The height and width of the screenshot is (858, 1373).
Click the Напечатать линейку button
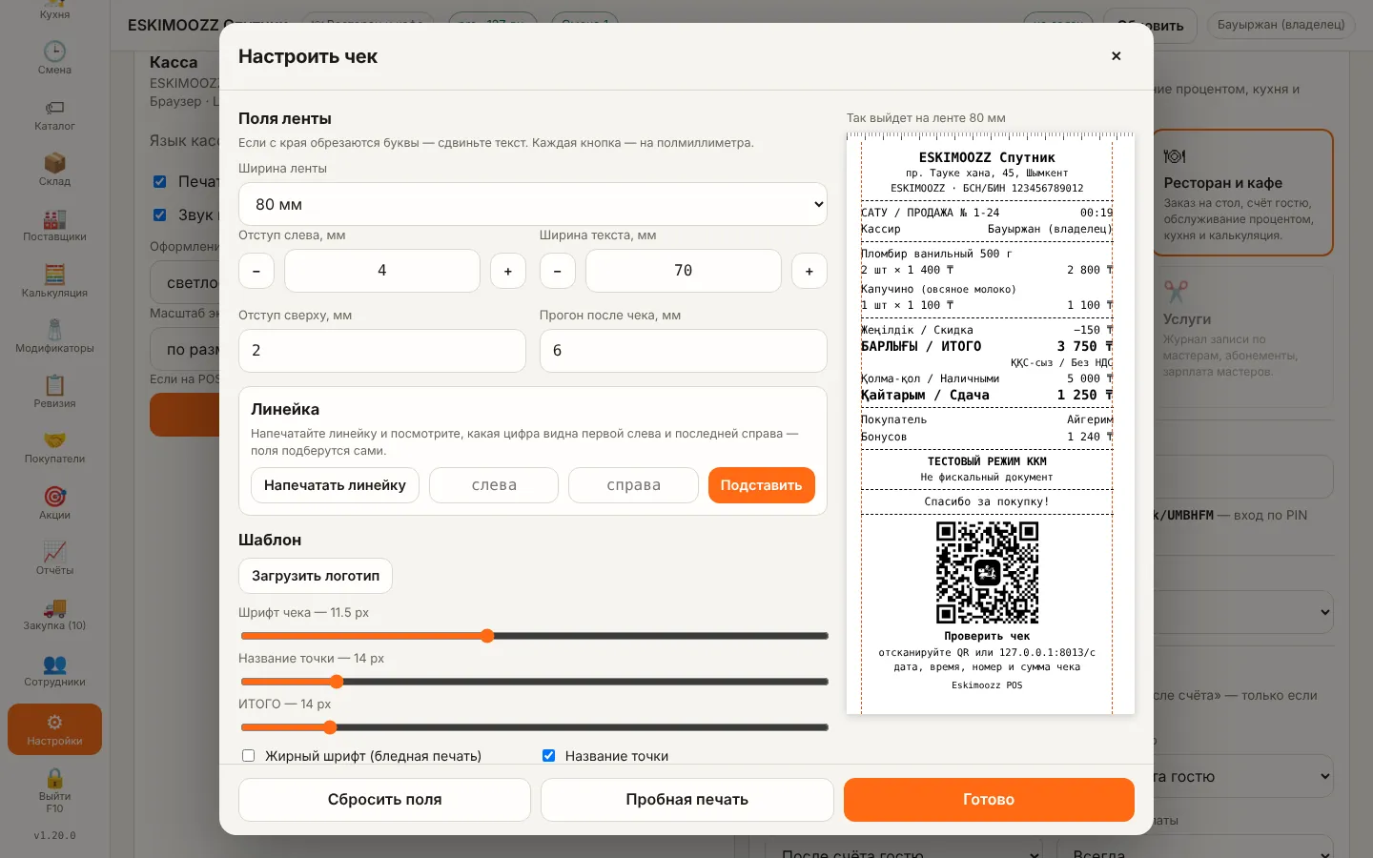pos(335,485)
